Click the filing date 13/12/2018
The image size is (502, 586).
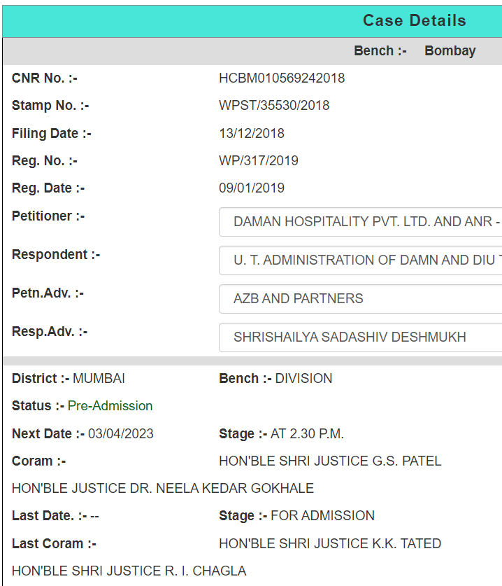(x=252, y=134)
